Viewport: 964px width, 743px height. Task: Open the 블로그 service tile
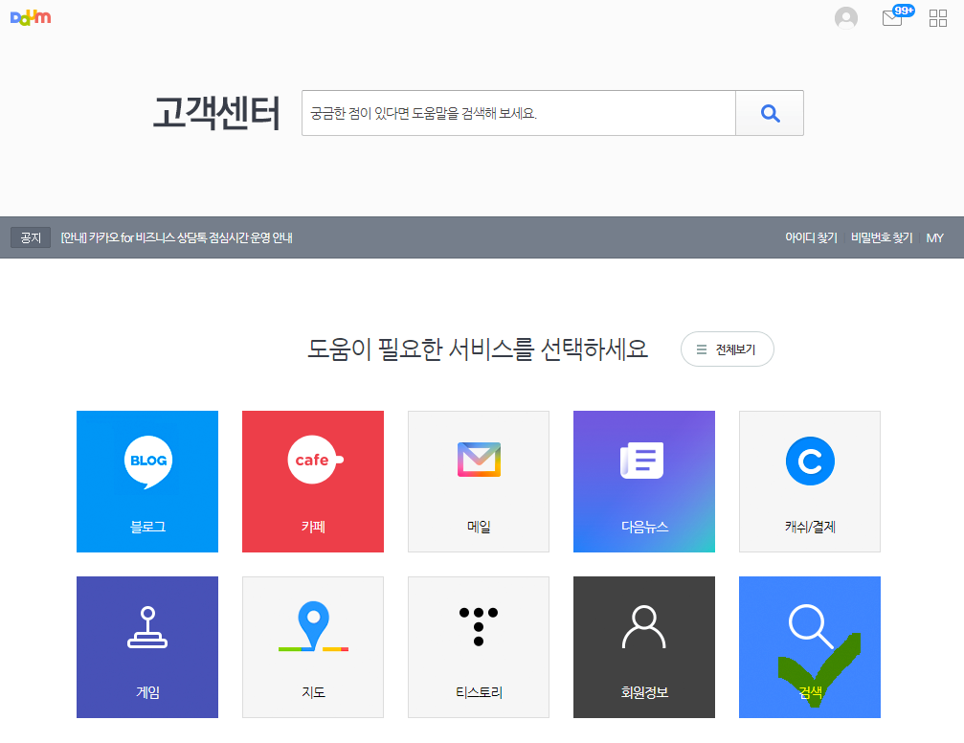[x=147, y=482]
